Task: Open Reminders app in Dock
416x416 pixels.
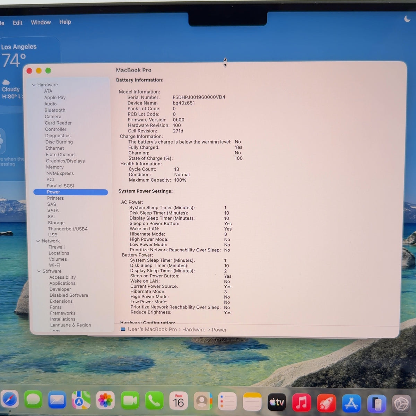Action: click(227, 402)
